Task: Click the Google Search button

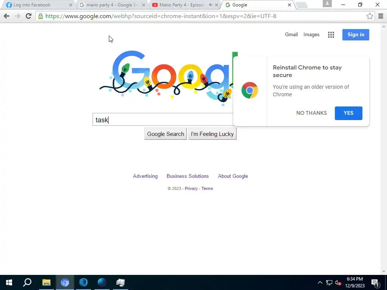Action: [166, 134]
